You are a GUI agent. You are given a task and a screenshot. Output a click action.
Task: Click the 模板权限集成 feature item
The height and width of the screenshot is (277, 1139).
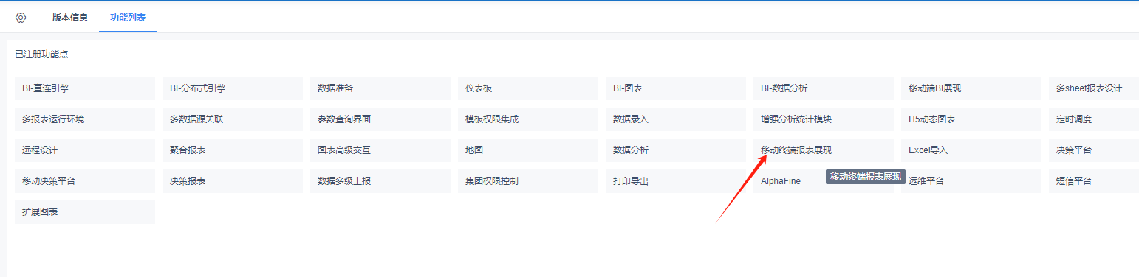[528, 119]
